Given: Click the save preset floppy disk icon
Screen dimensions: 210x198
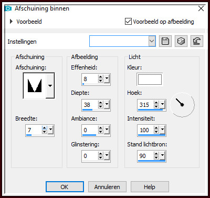Looking at the screenshot, I should pos(165,41).
